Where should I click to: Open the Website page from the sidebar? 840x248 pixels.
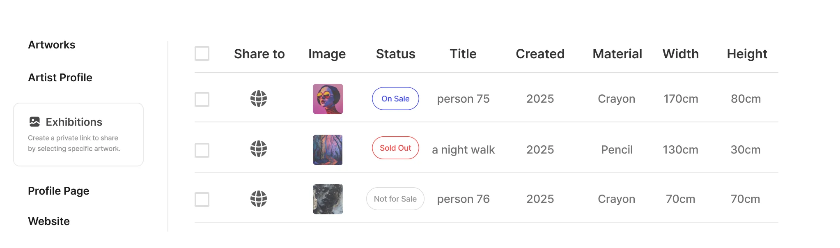pos(48,221)
